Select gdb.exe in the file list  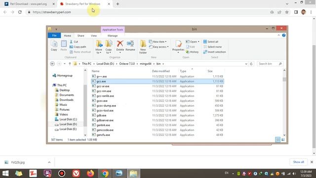pyautogui.click(x=101, y=115)
